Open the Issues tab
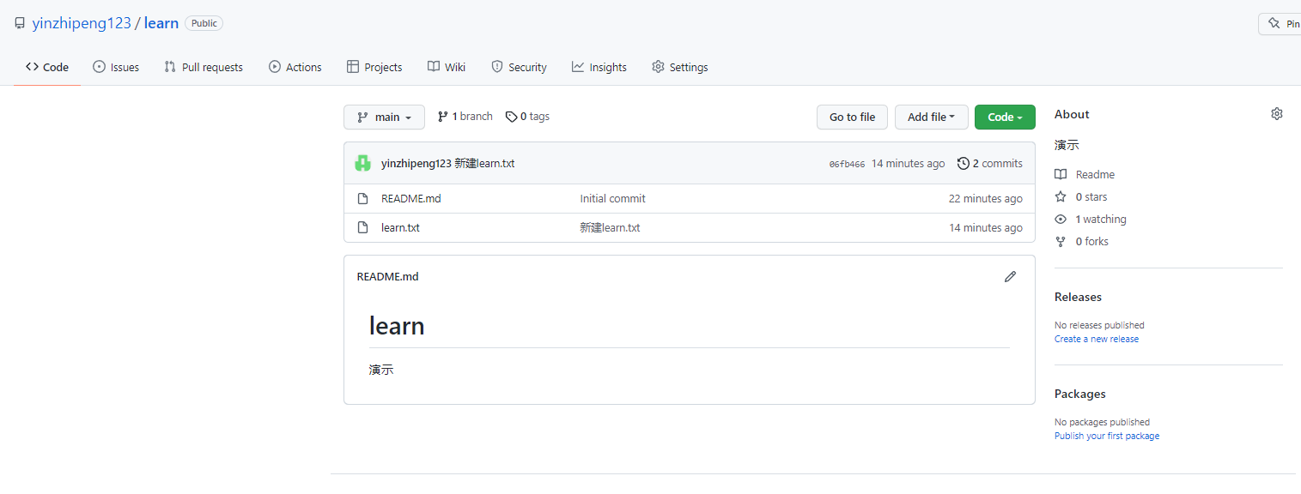The image size is (1301, 494). [116, 67]
